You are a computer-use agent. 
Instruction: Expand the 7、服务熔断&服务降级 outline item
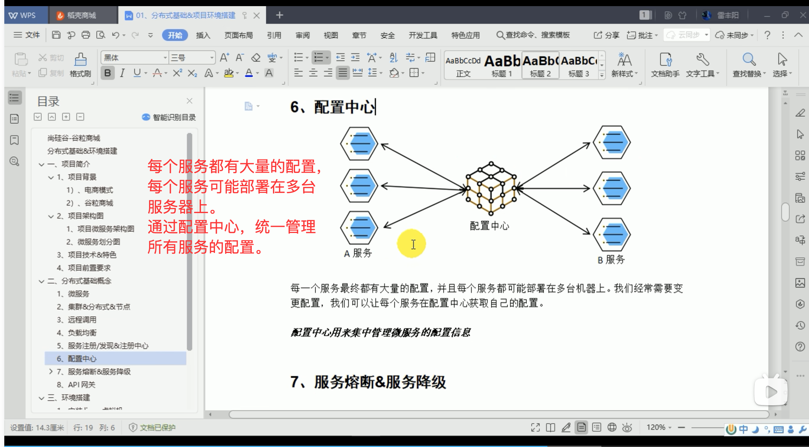(x=51, y=371)
